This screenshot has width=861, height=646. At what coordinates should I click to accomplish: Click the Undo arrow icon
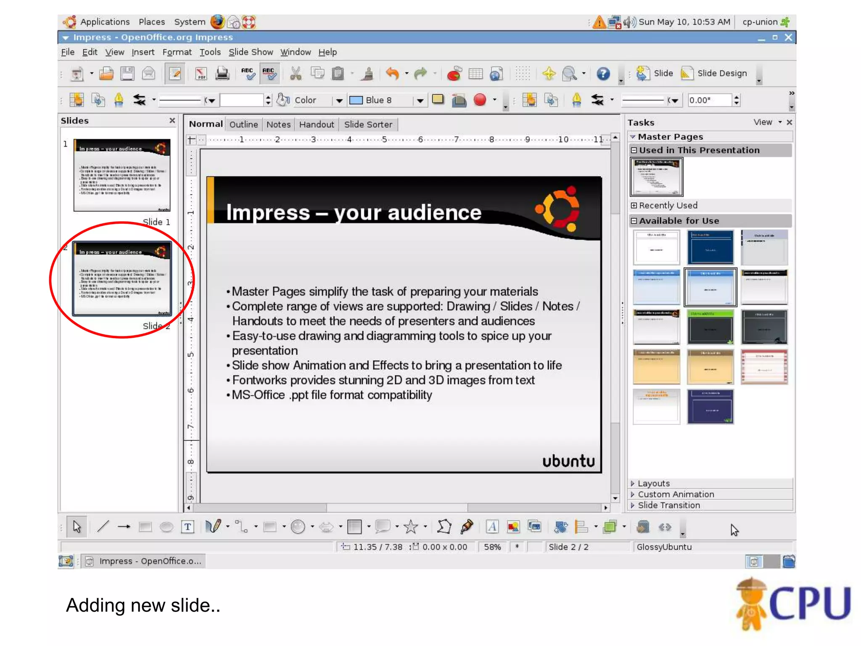[392, 74]
